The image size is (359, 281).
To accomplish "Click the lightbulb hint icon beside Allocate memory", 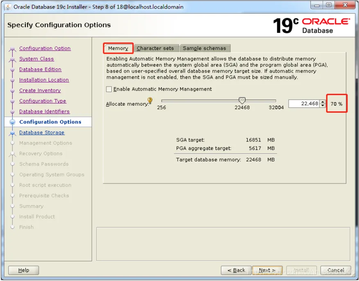I will [x=150, y=100].
